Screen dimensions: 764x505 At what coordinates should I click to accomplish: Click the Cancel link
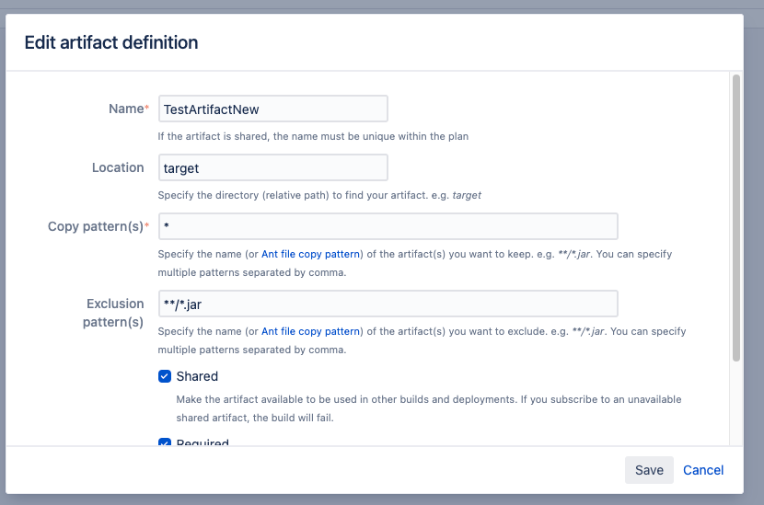pyautogui.click(x=703, y=470)
